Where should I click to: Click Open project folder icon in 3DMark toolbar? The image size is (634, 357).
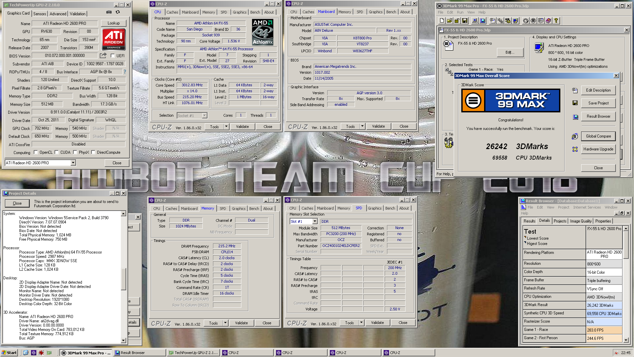(x=449, y=21)
